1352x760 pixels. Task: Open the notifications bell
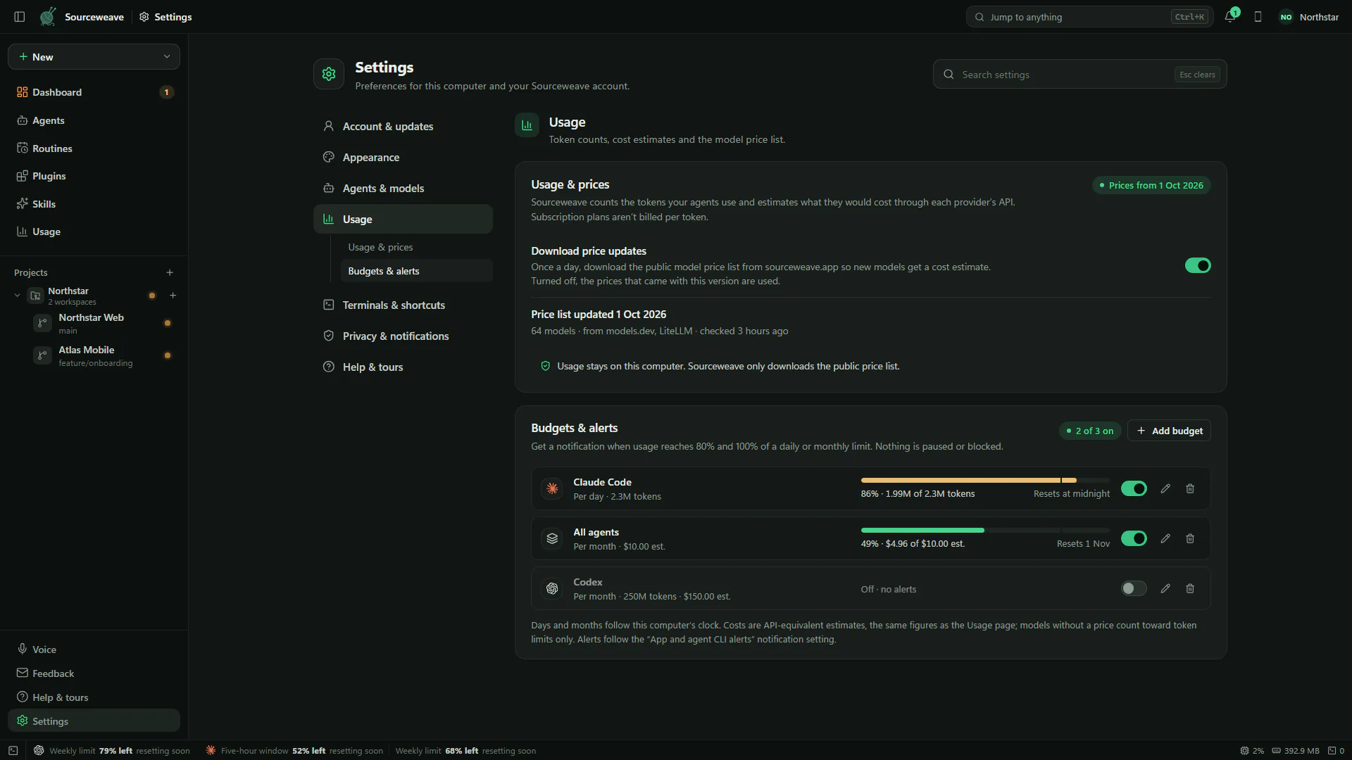click(1230, 17)
